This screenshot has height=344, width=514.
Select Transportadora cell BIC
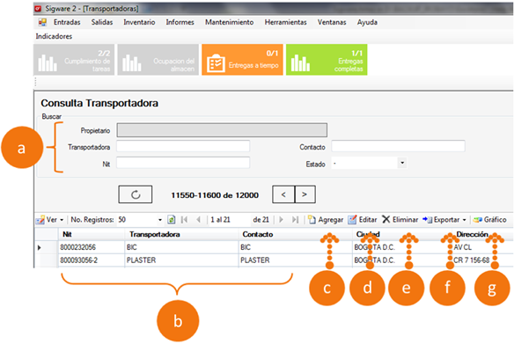pos(181,247)
